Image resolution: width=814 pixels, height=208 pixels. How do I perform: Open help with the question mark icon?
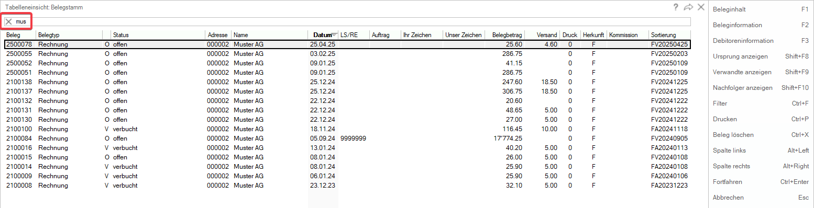click(x=676, y=7)
